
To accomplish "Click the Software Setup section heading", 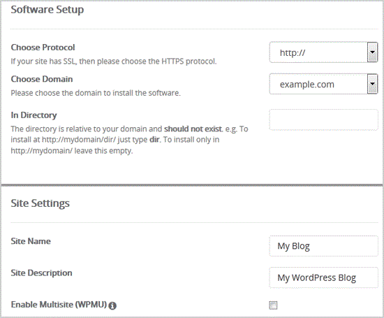I will (47, 10).
